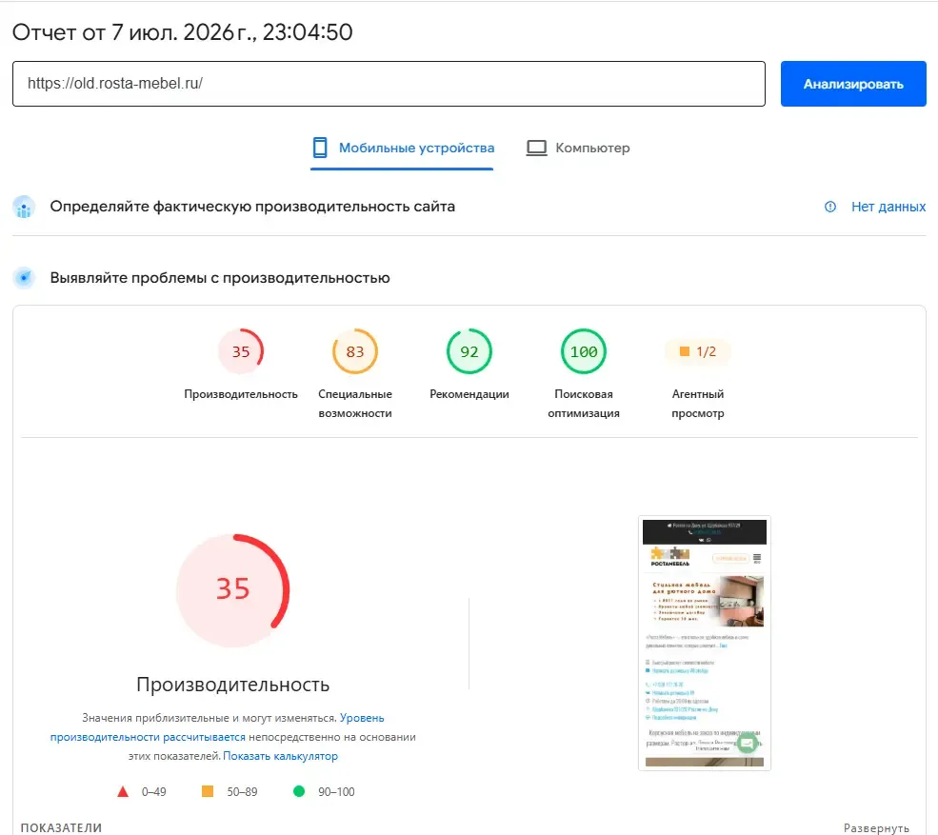Click the field-data icon beside Определяйте фактическую производительность

(x=24, y=207)
